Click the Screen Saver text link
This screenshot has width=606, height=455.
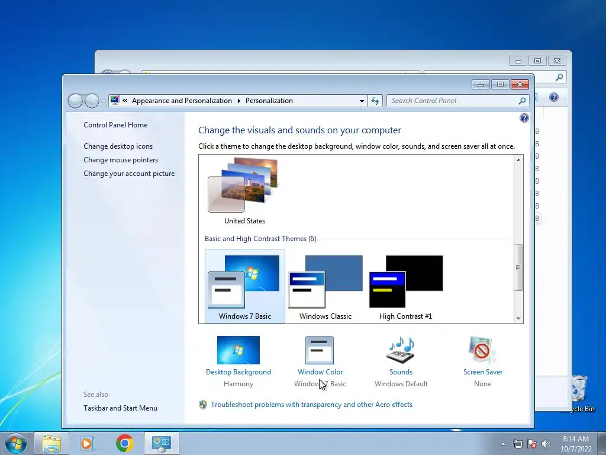(483, 372)
